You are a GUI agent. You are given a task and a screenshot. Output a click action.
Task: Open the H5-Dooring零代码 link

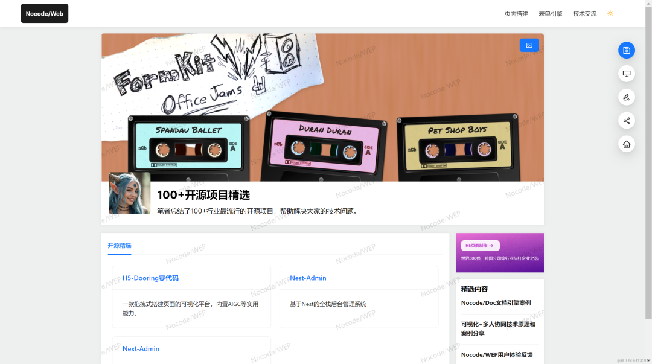[x=150, y=278]
